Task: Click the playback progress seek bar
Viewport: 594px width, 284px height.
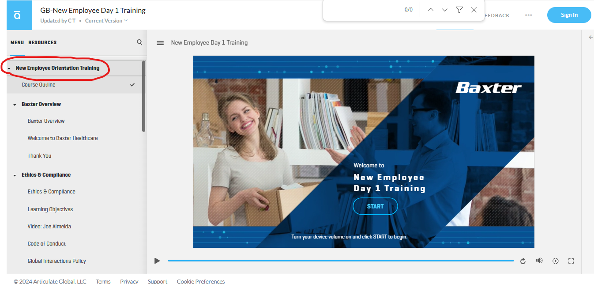Action: [x=341, y=261]
